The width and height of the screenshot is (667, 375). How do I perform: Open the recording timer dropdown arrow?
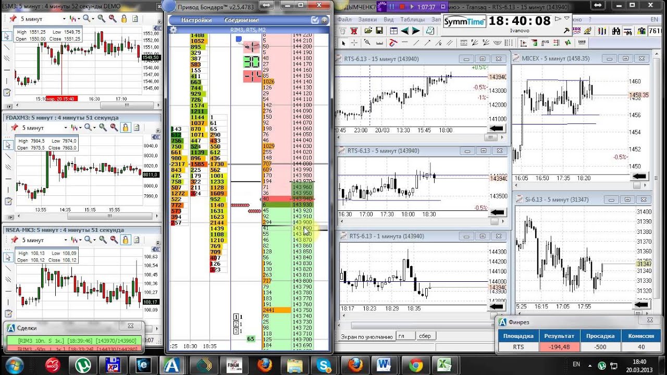(443, 7)
